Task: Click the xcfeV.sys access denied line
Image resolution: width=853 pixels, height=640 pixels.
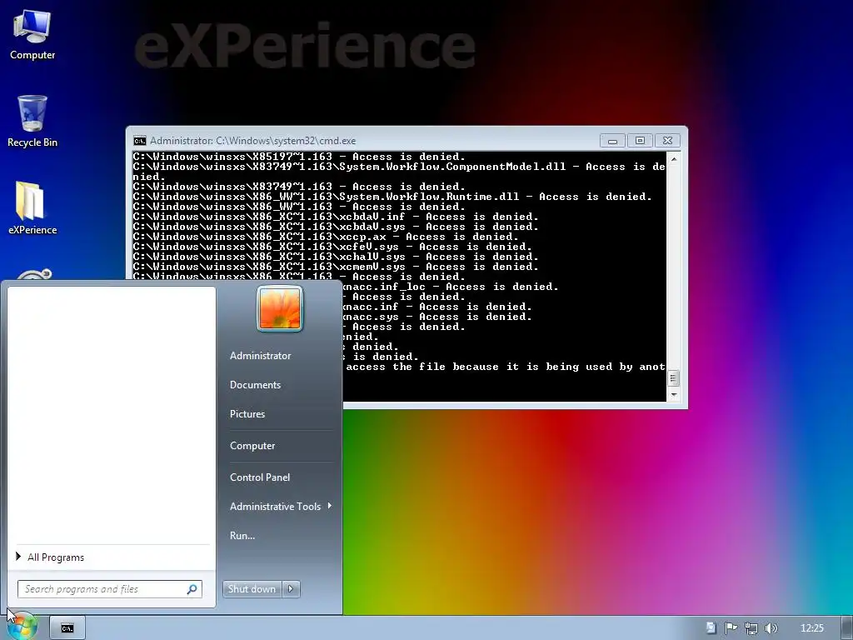Action: tap(332, 247)
